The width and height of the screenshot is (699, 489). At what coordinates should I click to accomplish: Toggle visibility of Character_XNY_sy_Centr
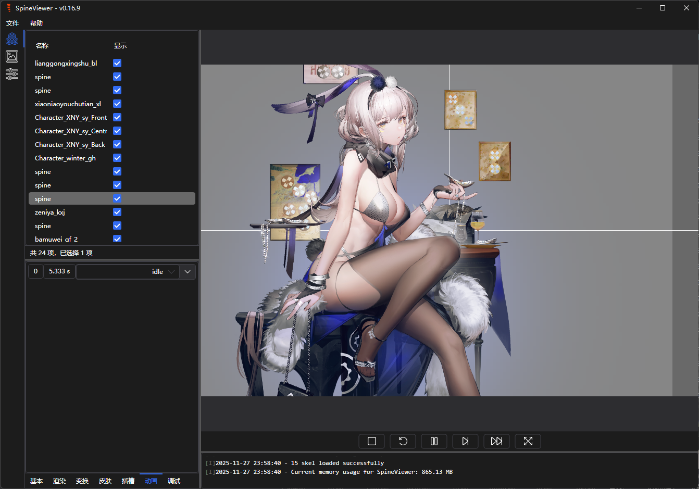tap(117, 131)
